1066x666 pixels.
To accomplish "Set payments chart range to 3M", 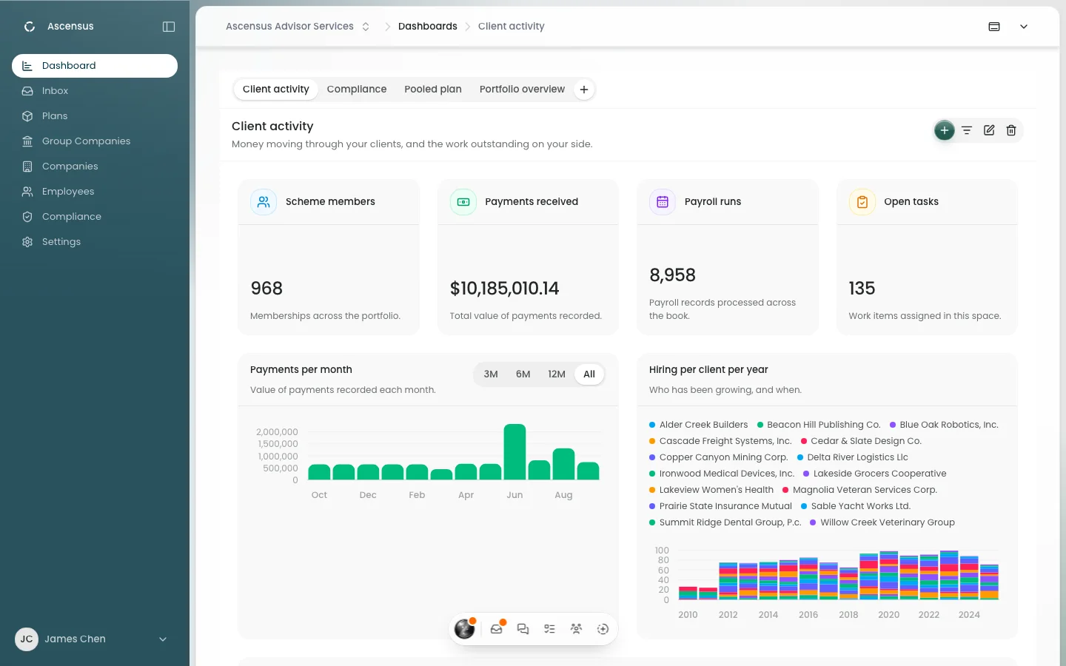I will pos(491,374).
